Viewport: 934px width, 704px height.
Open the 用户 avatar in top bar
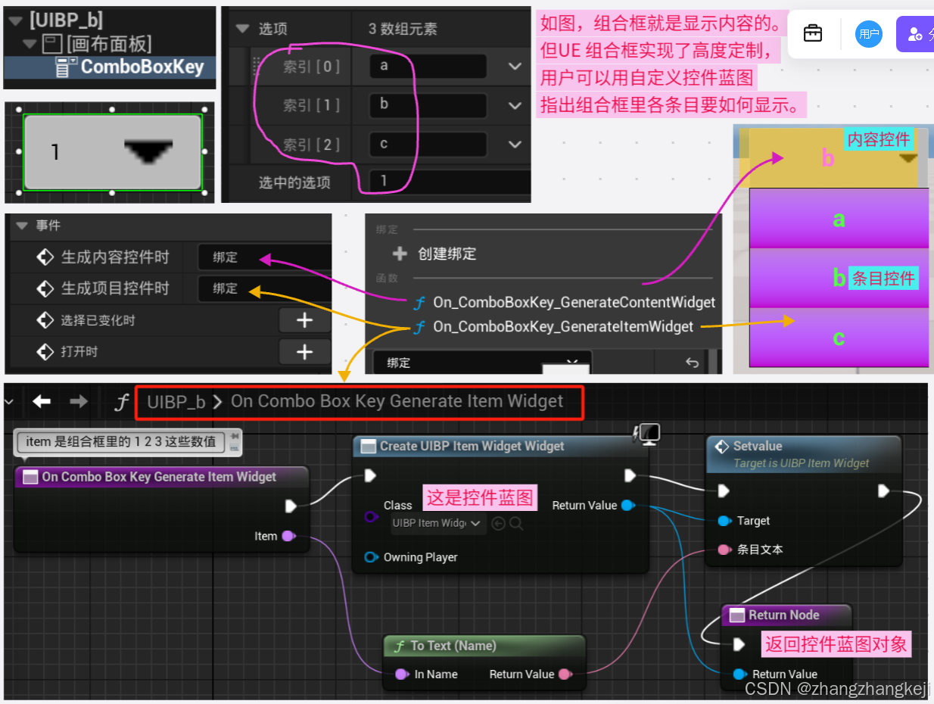(x=869, y=34)
